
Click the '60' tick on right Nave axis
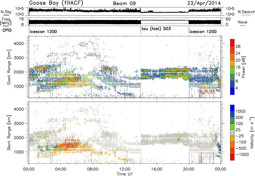(228, 19)
